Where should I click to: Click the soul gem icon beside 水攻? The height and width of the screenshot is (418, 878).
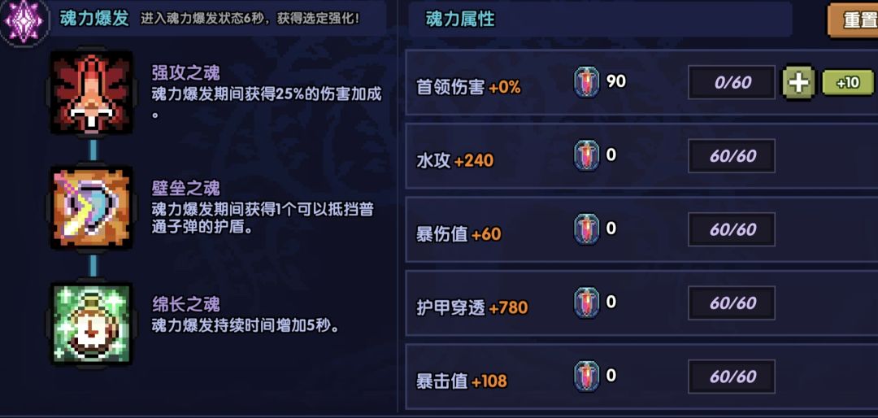586,155
